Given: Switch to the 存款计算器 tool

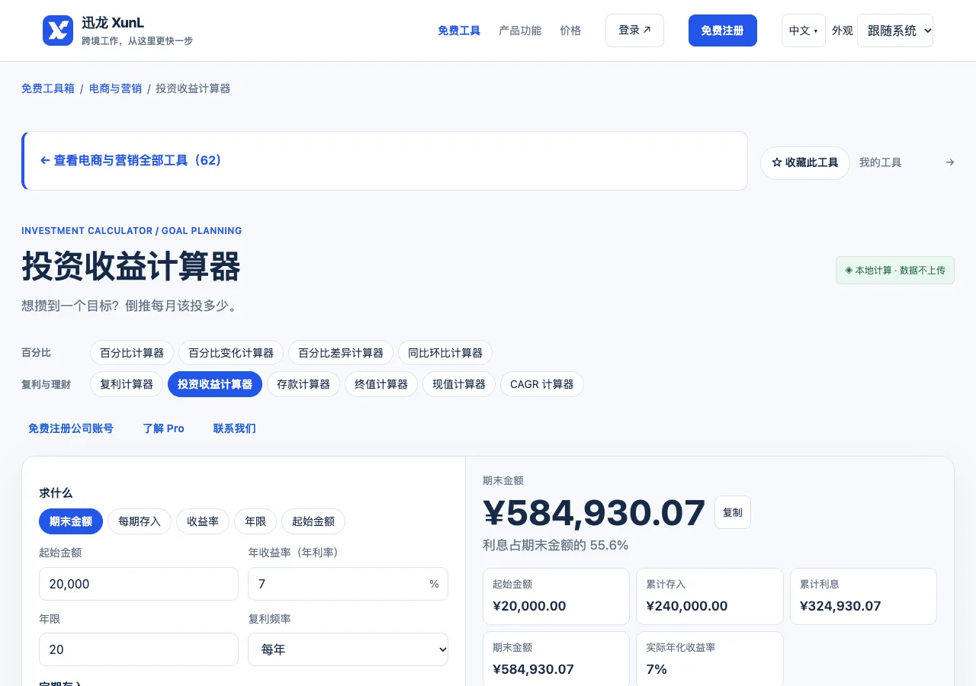Looking at the screenshot, I should (303, 384).
